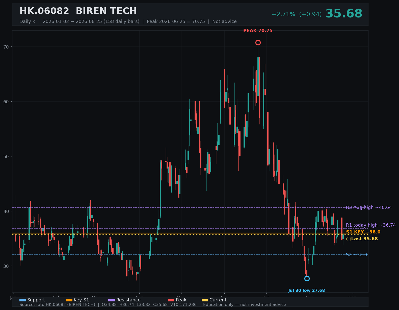This screenshot has height=310, width=399.
Task: Click the 60 y-axis tick label
Action: (x=6, y=102)
